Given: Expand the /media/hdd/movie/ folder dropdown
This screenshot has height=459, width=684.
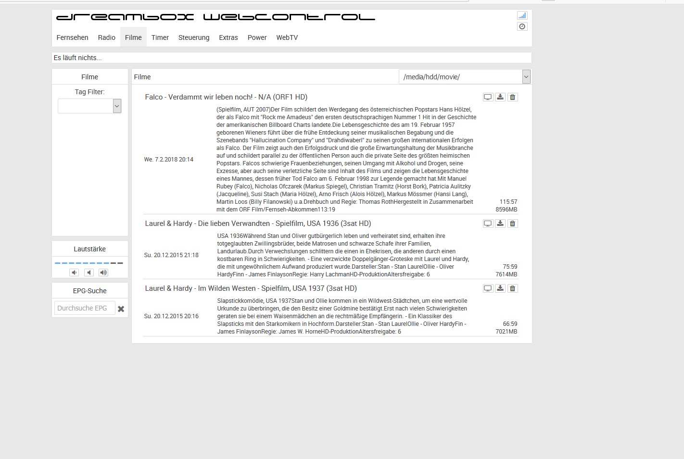Looking at the screenshot, I should (x=526, y=77).
